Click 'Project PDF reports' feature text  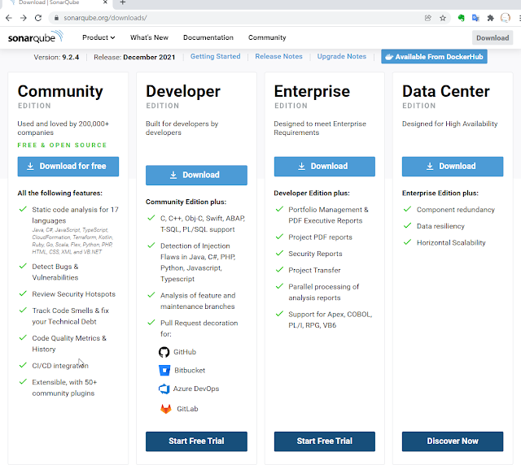click(x=320, y=237)
